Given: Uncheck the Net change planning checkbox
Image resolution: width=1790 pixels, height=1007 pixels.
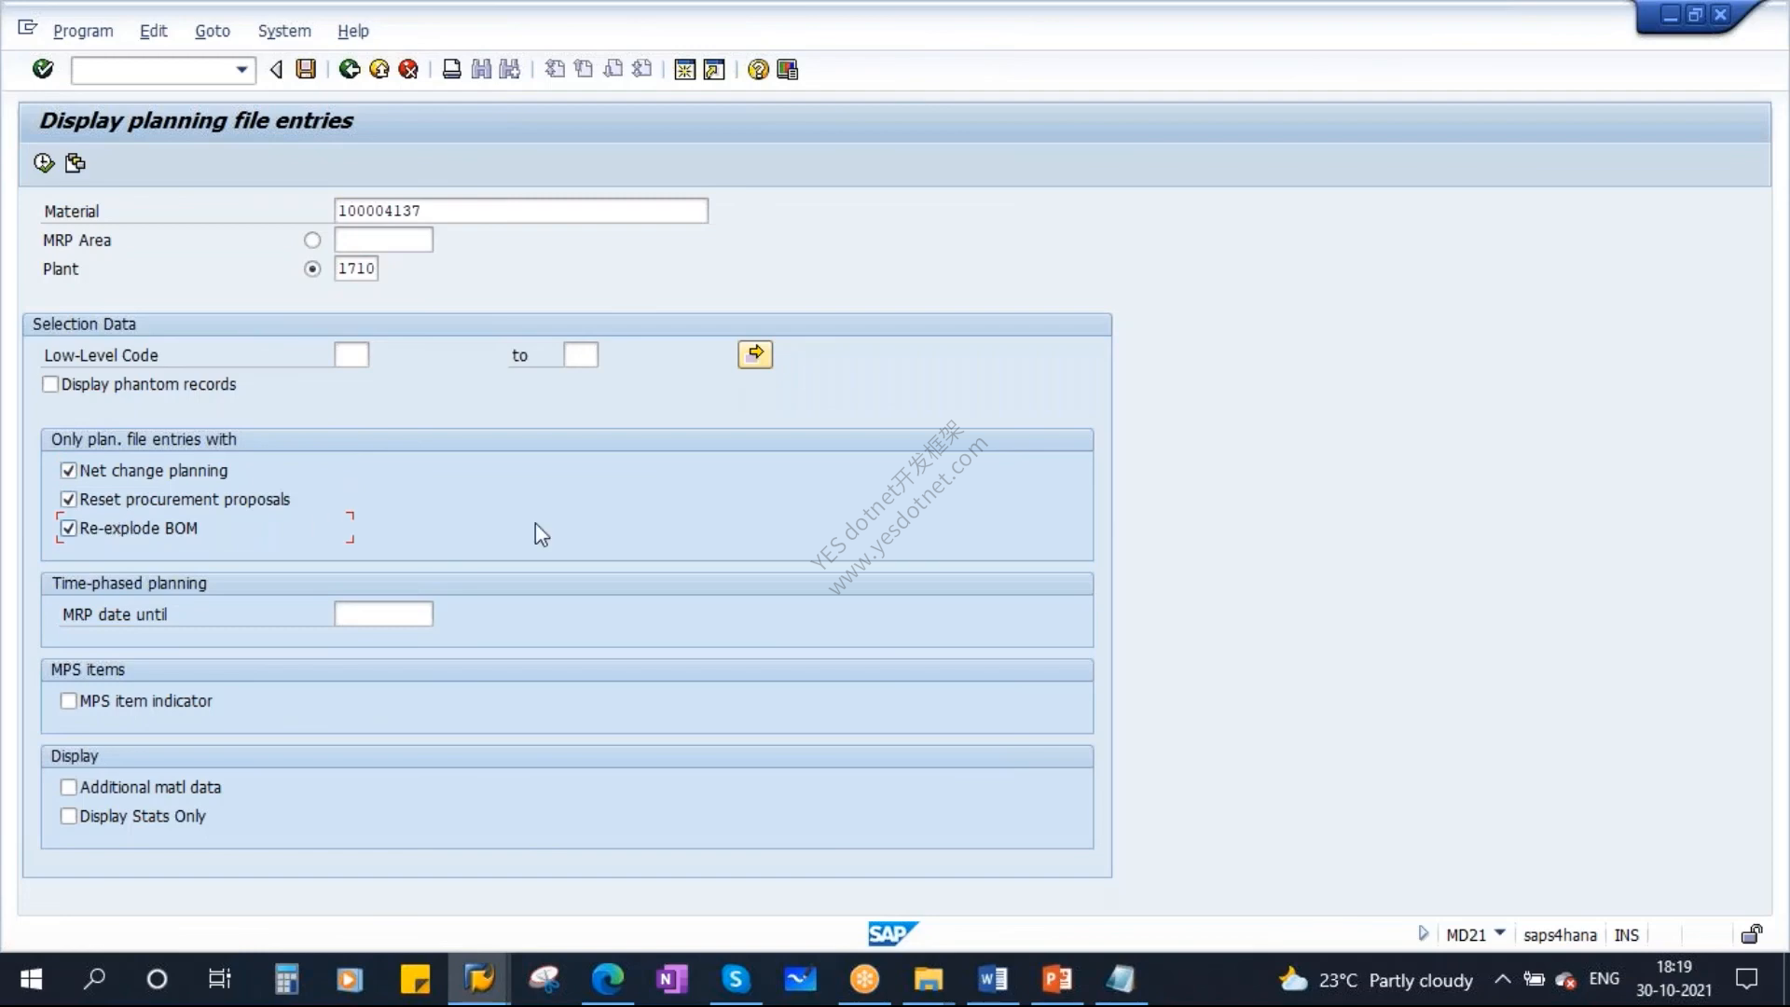Looking at the screenshot, I should (69, 471).
